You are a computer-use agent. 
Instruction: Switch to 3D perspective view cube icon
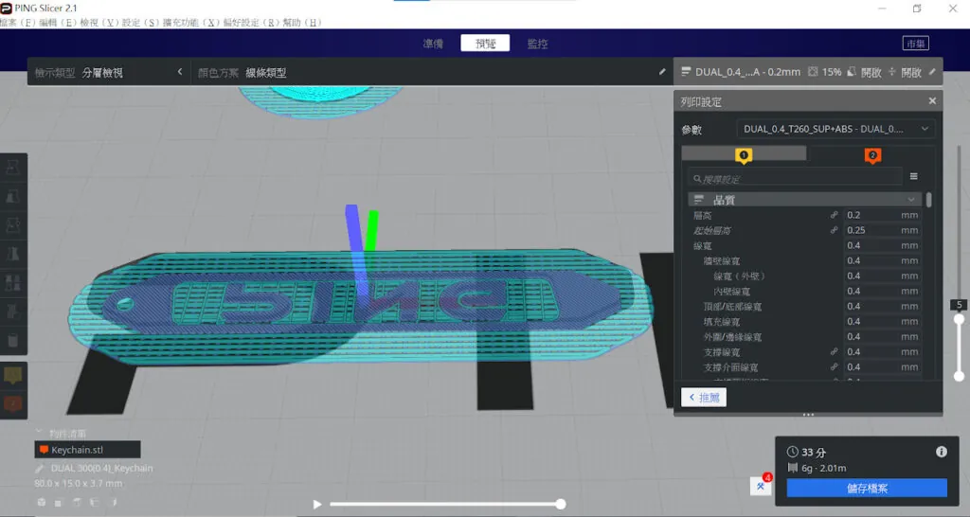[42, 502]
